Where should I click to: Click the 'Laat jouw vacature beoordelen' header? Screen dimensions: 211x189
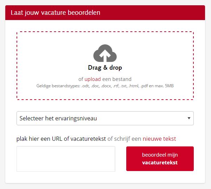[56, 13]
